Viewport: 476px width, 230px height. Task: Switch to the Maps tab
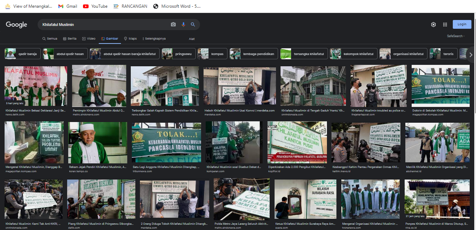click(130, 39)
